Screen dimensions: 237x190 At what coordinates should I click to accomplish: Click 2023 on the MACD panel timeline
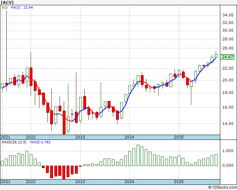(x=80, y=182)
